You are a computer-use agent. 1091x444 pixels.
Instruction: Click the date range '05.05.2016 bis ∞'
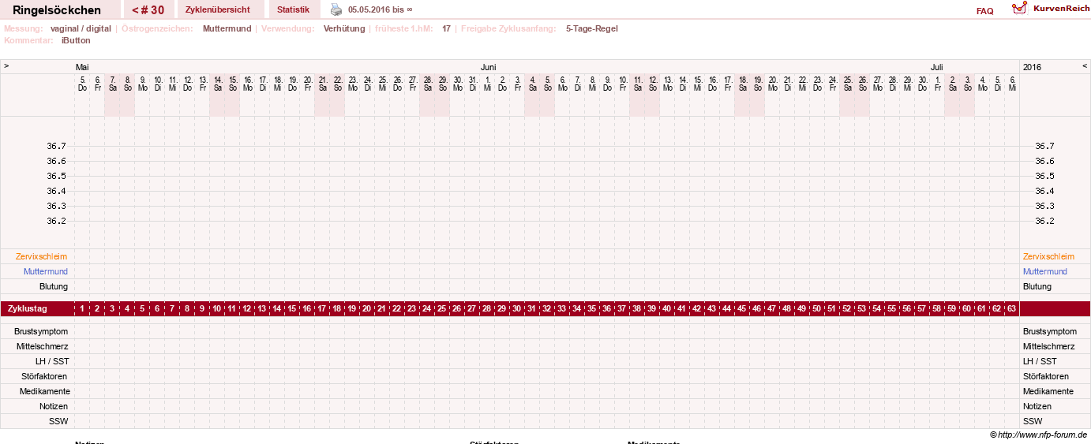[380, 10]
